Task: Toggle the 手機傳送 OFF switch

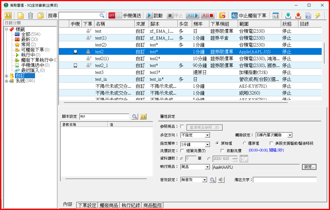Action: [115, 15]
